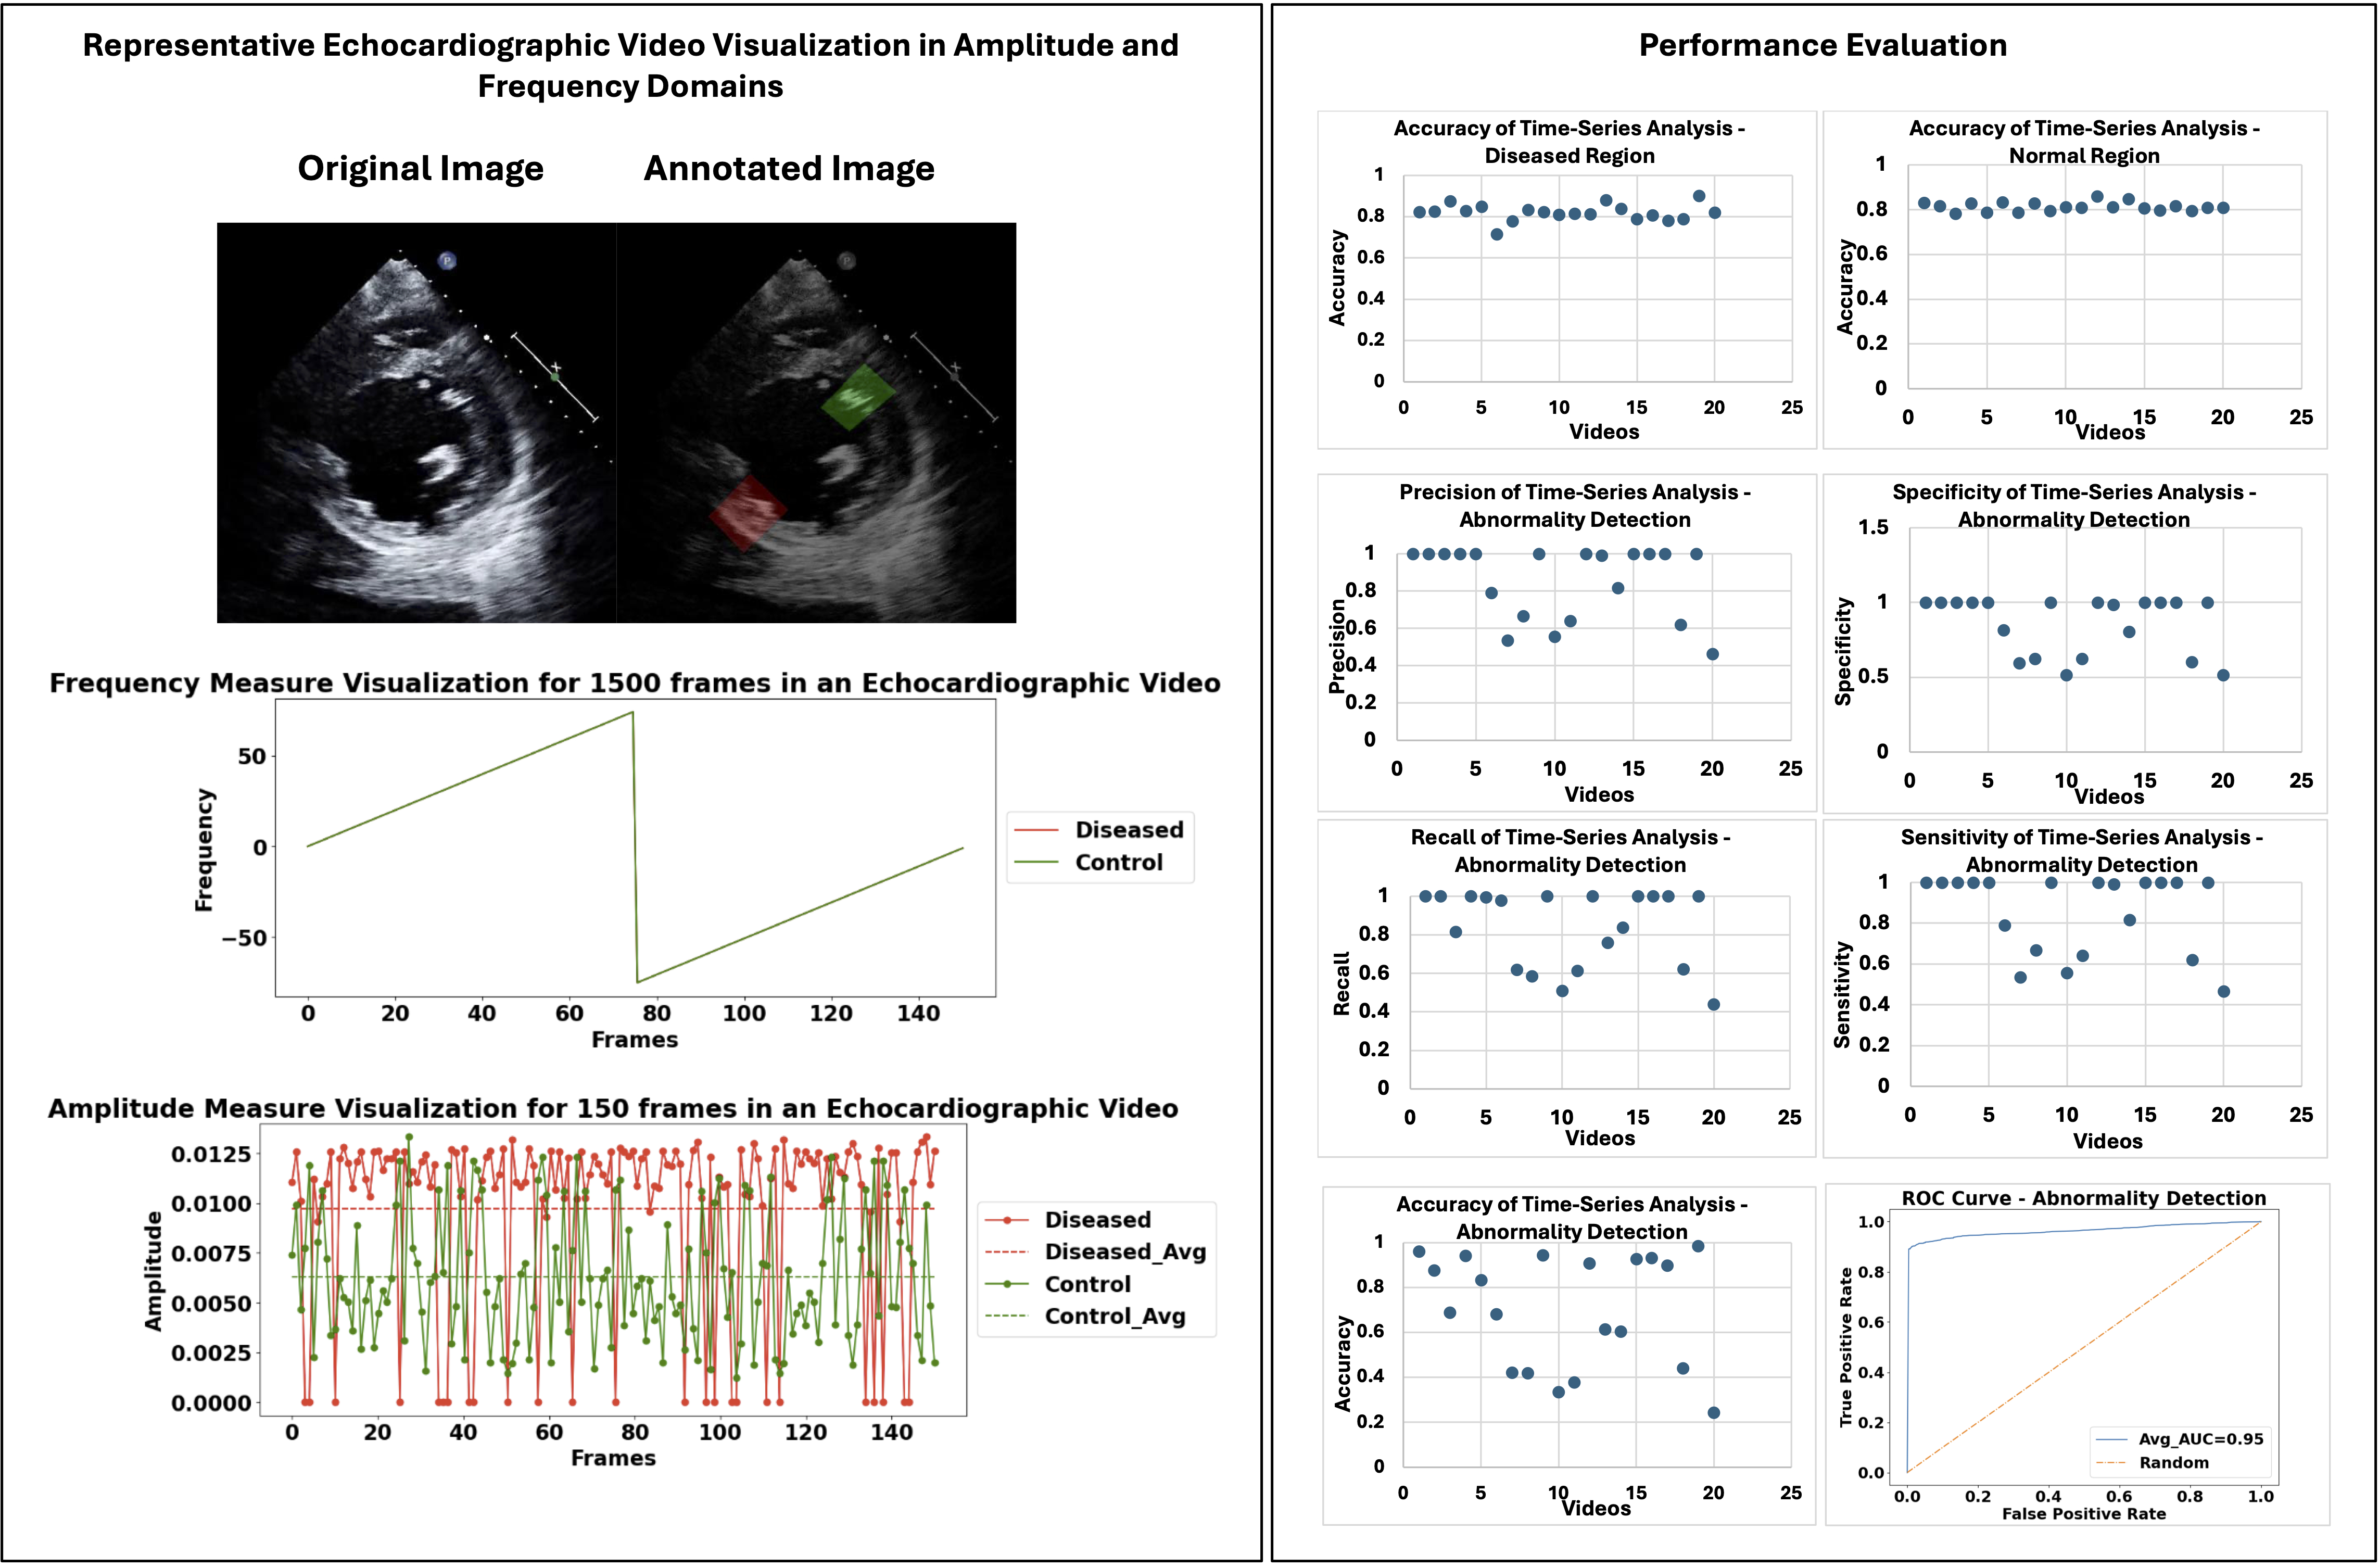Click the green annotated region in echocardiogram
Screen dimensions: 2379x1568
pos(857,397)
